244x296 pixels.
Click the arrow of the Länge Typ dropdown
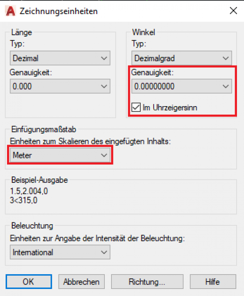pos(103,58)
